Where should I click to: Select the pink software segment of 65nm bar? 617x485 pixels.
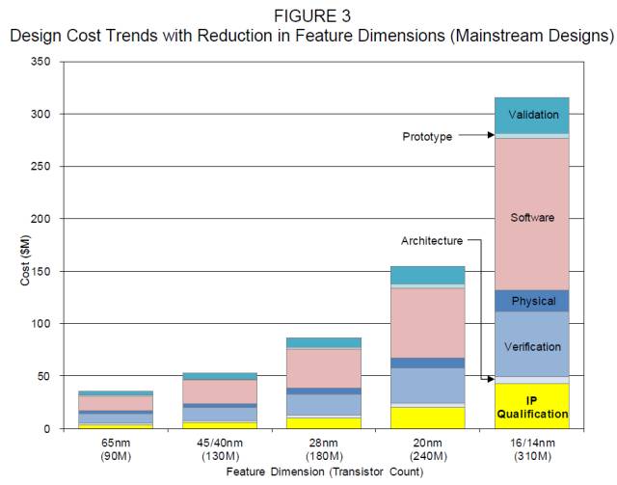click(x=116, y=403)
